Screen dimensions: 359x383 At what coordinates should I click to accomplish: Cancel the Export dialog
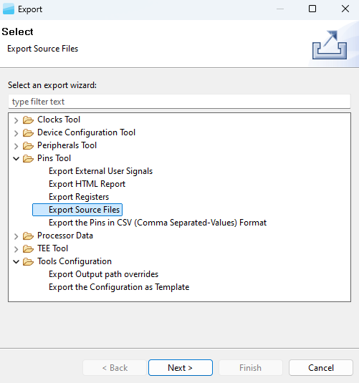click(x=320, y=368)
